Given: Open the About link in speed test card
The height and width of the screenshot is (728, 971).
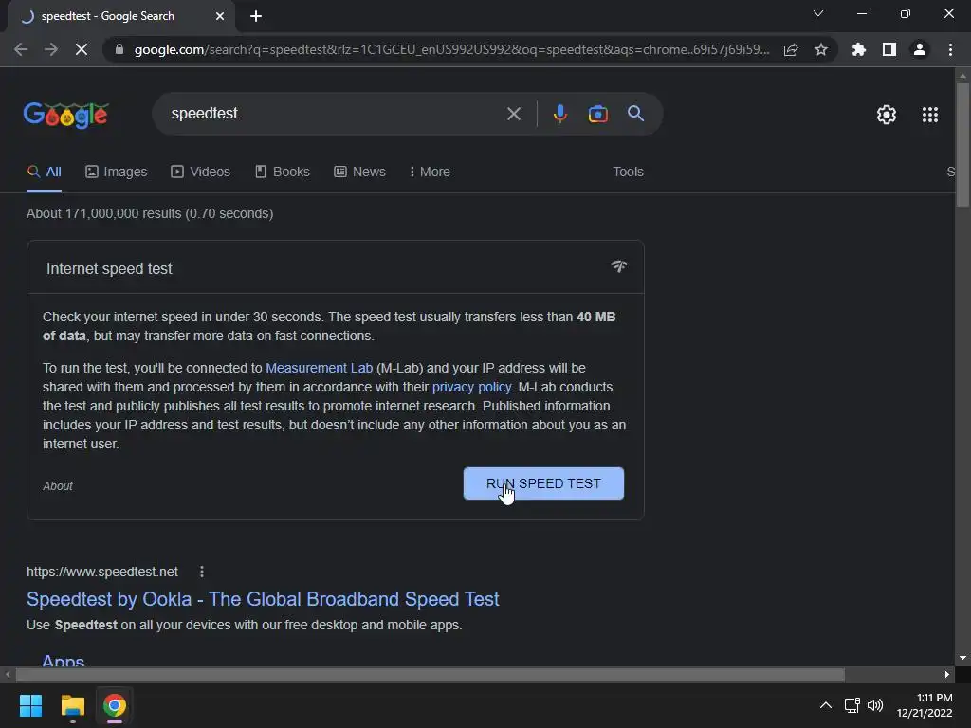Looking at the screenshot, I should pyautogui.click(x=58, y=486).
